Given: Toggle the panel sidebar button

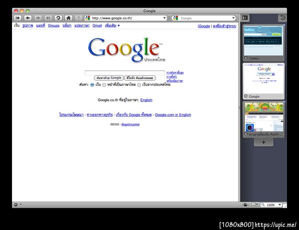Looking at the screenshot, I should pyautogui.click(x=245, y=18).
